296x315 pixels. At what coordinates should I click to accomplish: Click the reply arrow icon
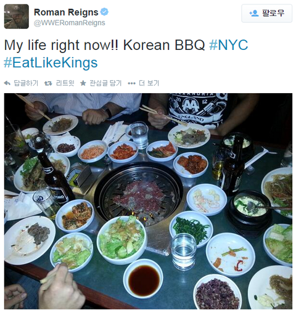click(7, 83)
